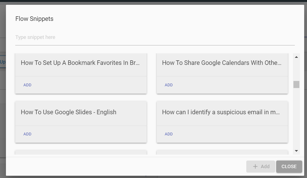
Task: Click the plus icon in the bottom Add button
Action: (255, 166)
